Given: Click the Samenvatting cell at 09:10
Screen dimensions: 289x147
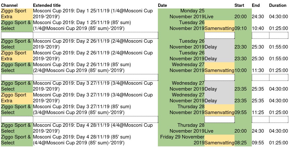Looking at the screenshot, I should pyautogui.click(x=219, y=26).
